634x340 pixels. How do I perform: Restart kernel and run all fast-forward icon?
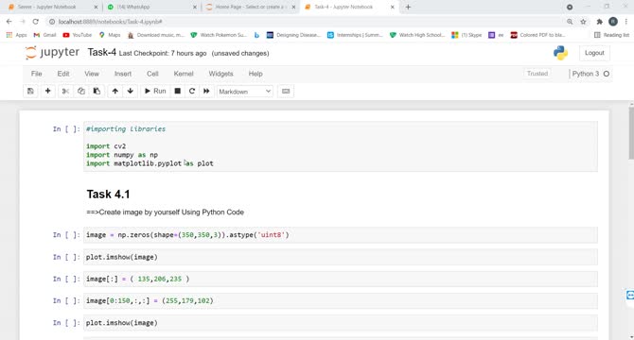click(x=206, y=92)
